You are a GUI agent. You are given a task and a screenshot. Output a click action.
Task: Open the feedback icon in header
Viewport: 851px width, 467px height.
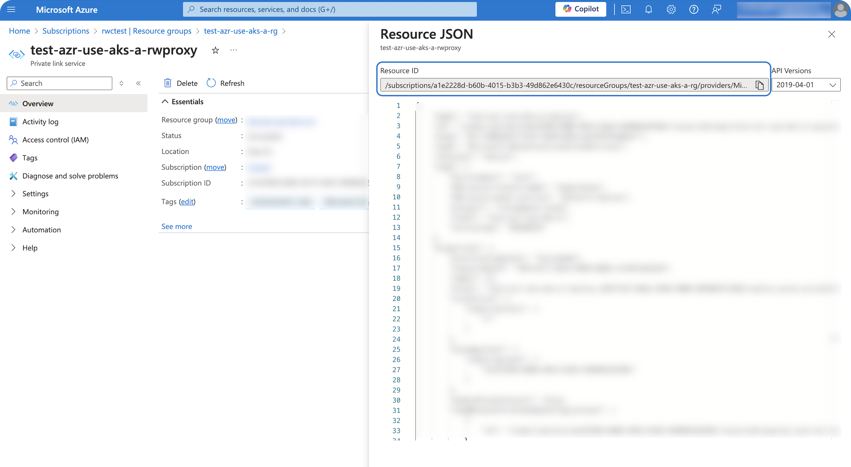[x=716, y=10]
